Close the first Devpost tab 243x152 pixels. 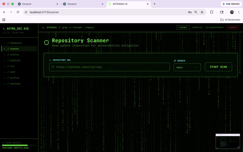pyautogui.click(x=57, y=4)
